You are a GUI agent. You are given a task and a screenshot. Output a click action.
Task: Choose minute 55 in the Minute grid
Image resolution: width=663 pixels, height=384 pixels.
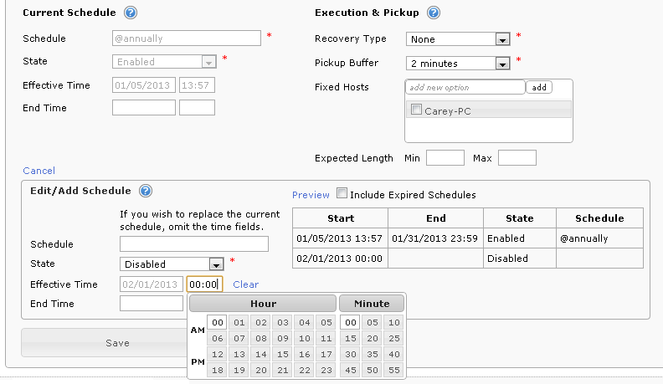point(393,371)
